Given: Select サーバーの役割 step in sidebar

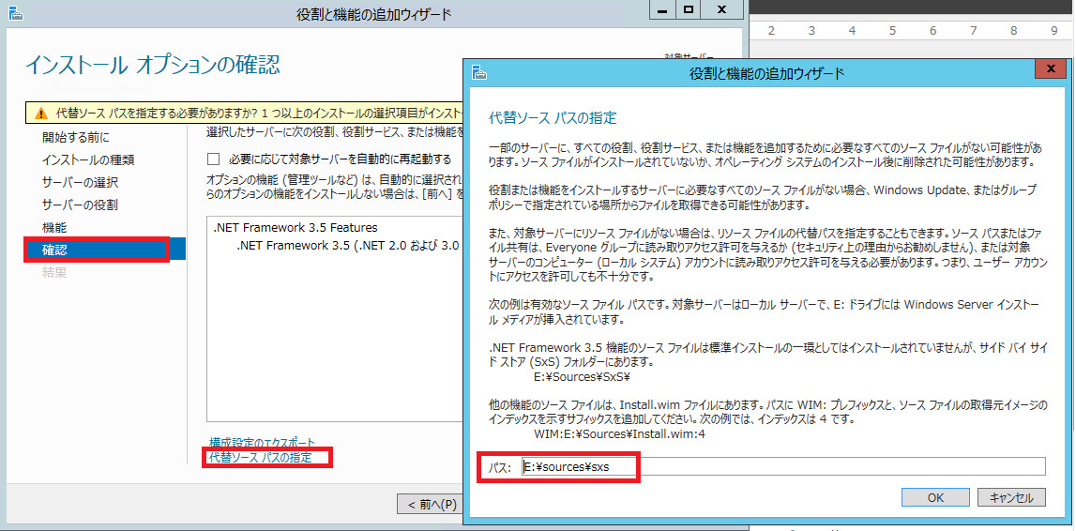Looking at the screenshot, I should tap(81, 205).
